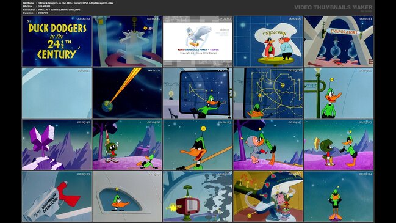Click the last thumbnail of Daffy standing alone
Screen dimensions: 396x223
(339, 197)
